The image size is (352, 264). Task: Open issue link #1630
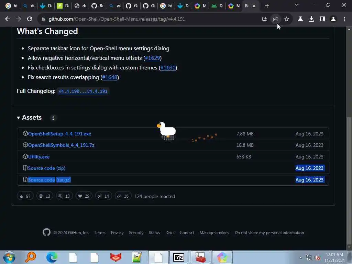point(168,68)
